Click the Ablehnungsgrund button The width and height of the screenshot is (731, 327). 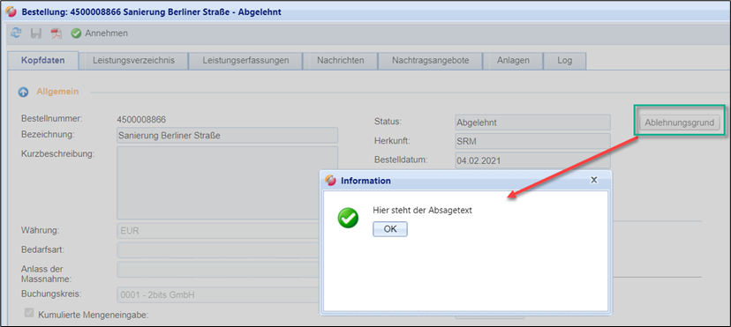[x=679, y=123]
